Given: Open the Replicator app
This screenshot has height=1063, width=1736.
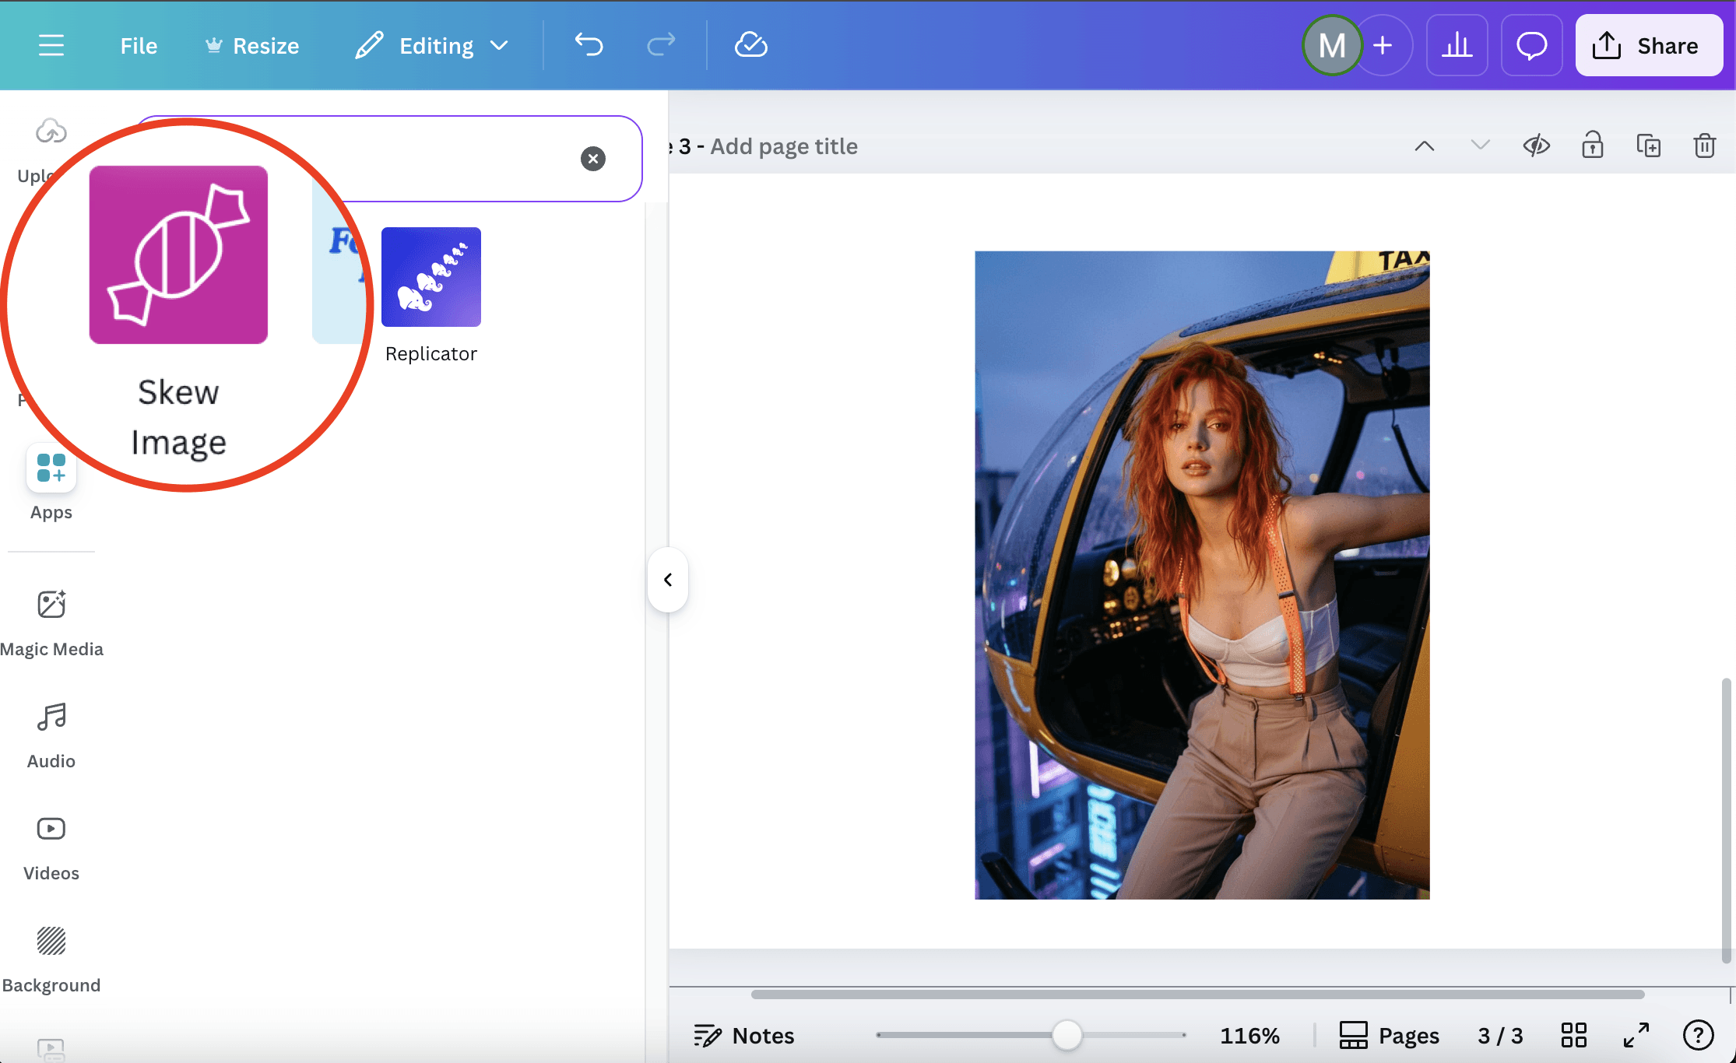Looking at the screenshot, I should coord(430,277).
